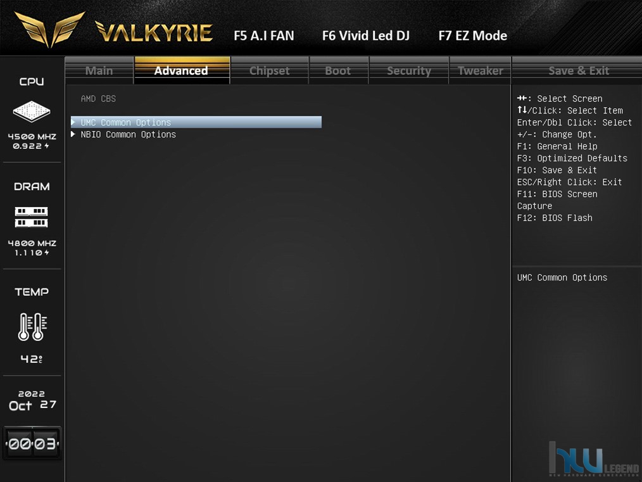Expand arrow beside UMC Common Options

click(73, 122)
